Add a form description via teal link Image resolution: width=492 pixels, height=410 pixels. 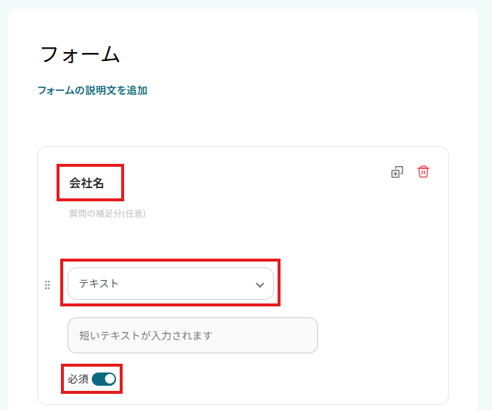[93, 90]
